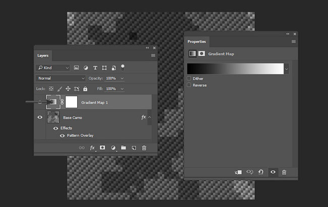
Task: Create a new group folder icon
Action: 124,147
